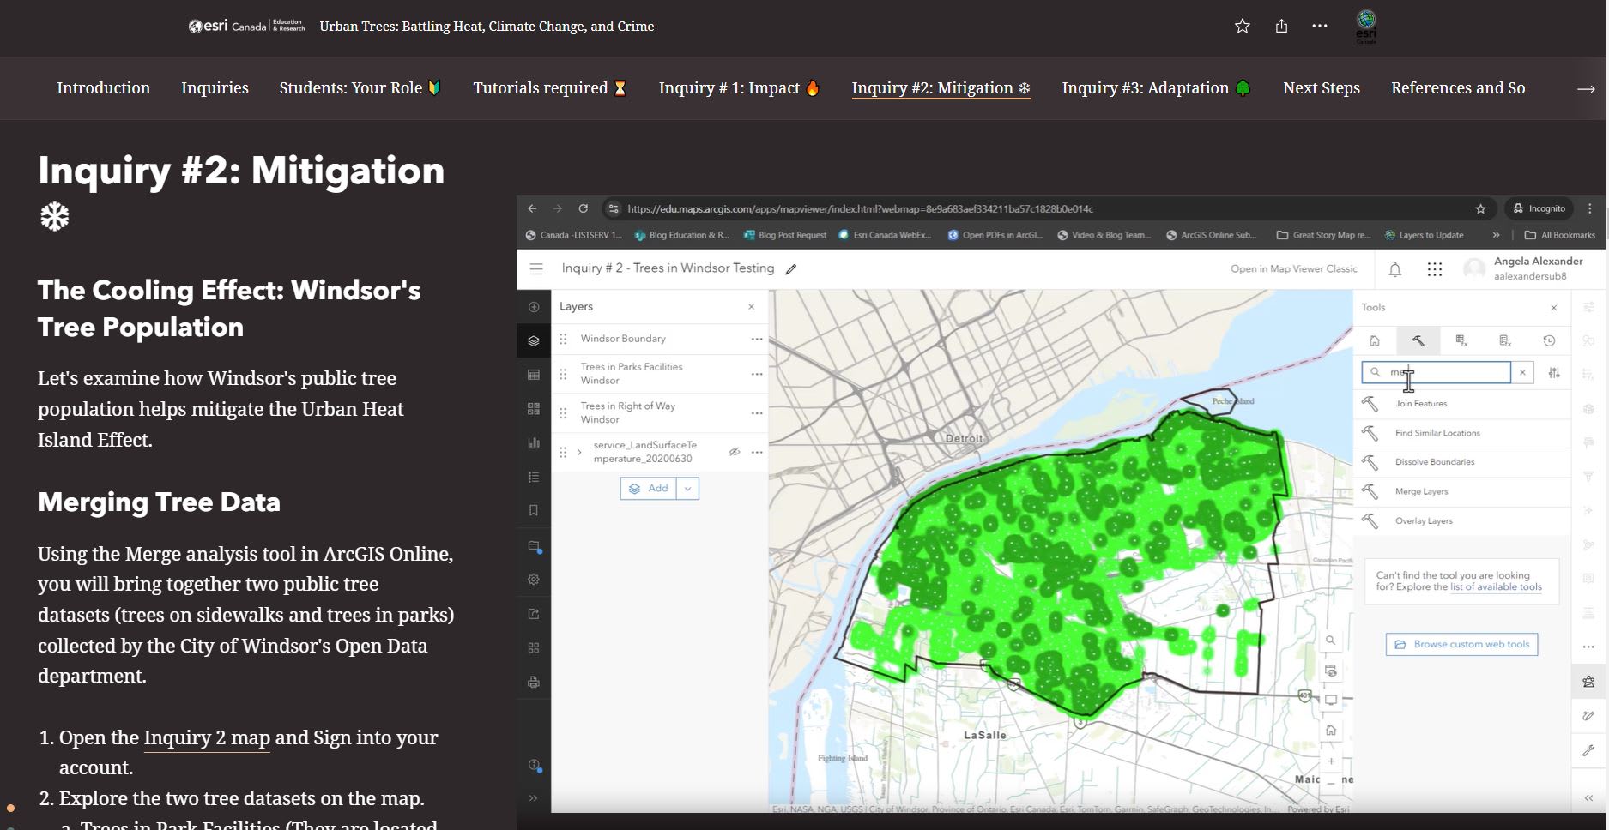The height and width of the screenshot is (830, 1609).
Task: Open the hamburger menu beside the map title
Action: tap(536, 268)
